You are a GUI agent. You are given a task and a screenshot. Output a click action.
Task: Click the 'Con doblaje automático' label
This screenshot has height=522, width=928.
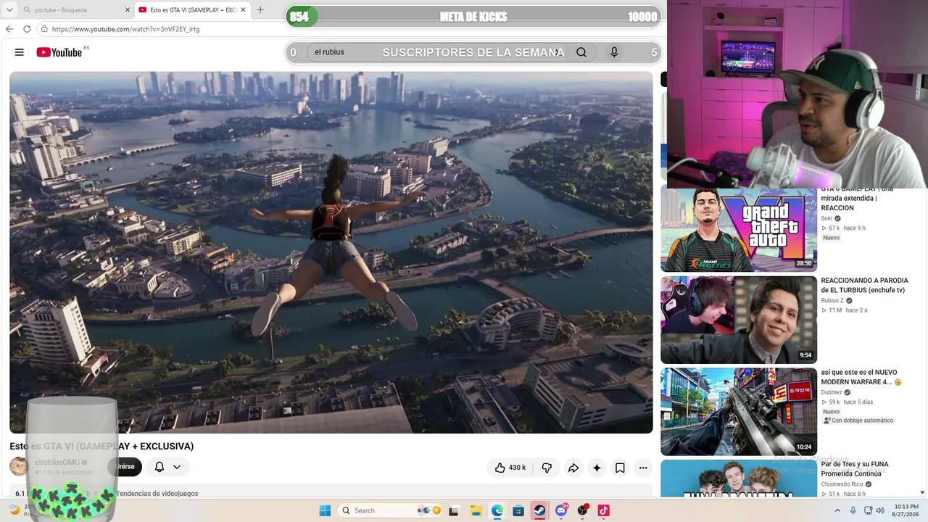858,420
